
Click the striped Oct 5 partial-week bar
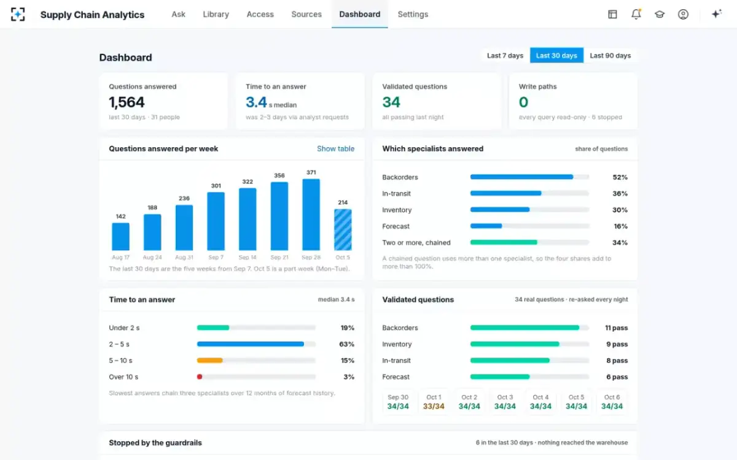(x=343, y=229)
